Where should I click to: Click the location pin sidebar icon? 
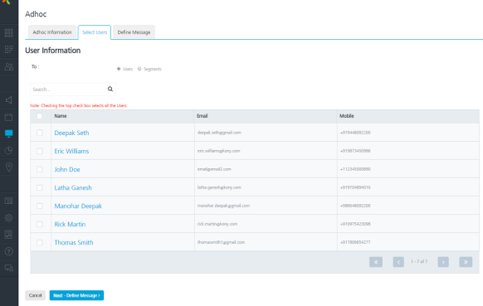pyautogui.click(x=9, y=168)
